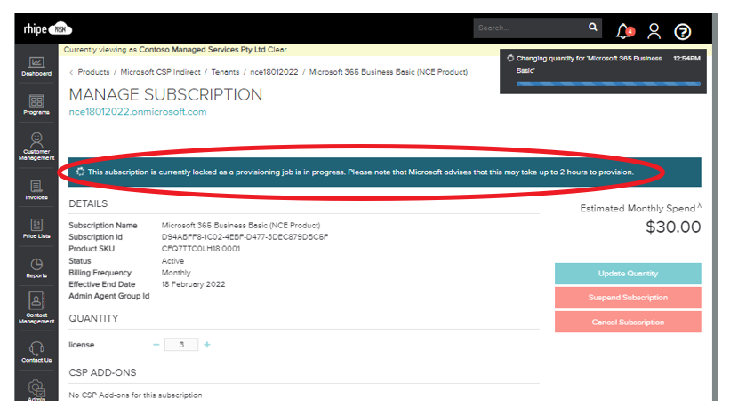This screenshot has height=407, width=738.
Task: Open Invoices from the sidebar
Action: pos(36,189)
